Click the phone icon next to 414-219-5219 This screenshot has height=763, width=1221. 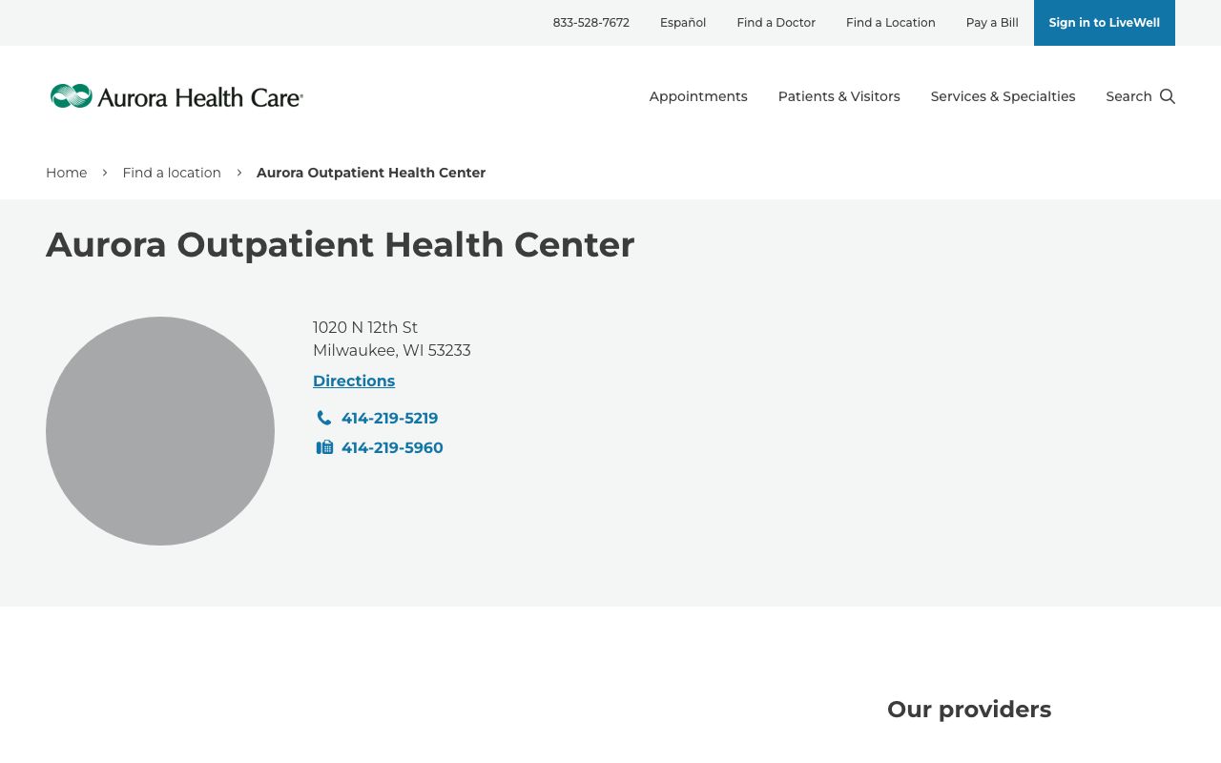pos(324,418)
